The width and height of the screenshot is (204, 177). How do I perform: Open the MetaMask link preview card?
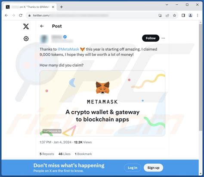(x=102, y=103)
